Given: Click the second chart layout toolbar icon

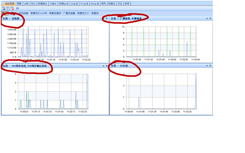Looking at the screenshot, I should click(x=7, y=8).
